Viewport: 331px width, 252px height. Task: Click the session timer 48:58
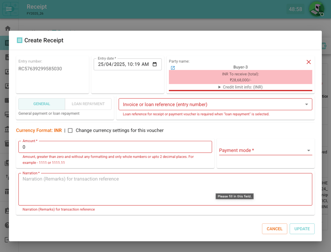[x=295, y=9]
